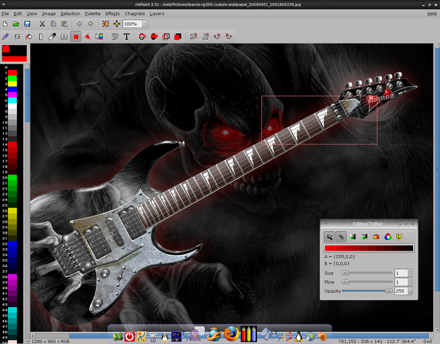
Task: Open the Layers menu
Action: point(157,13)
